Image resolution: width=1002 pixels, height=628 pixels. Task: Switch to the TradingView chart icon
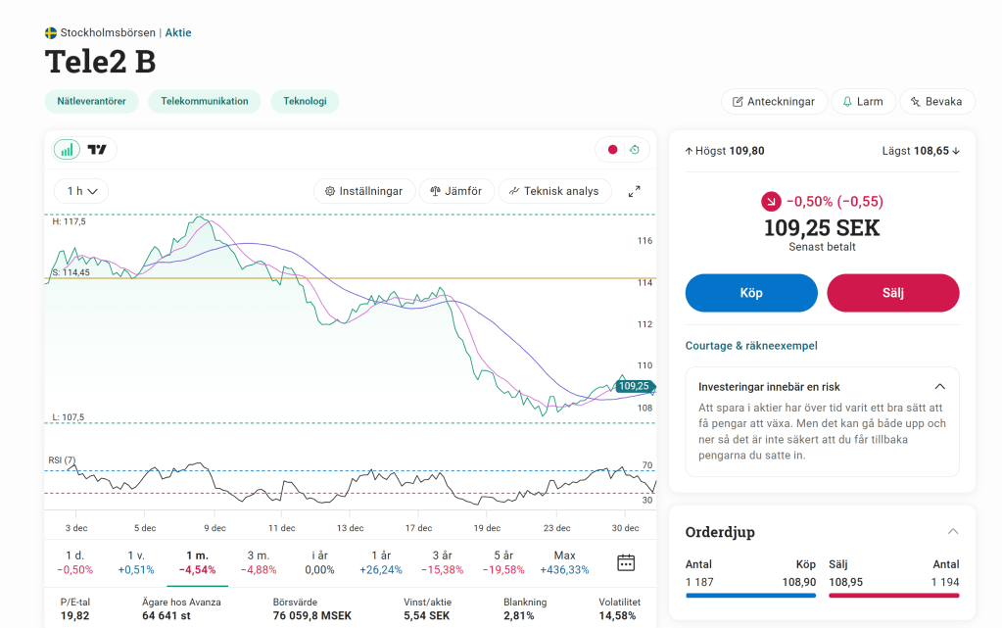[x=97, y=150]
